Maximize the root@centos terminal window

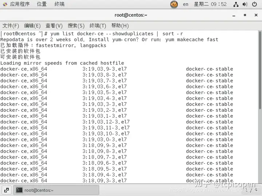point(245,15)
